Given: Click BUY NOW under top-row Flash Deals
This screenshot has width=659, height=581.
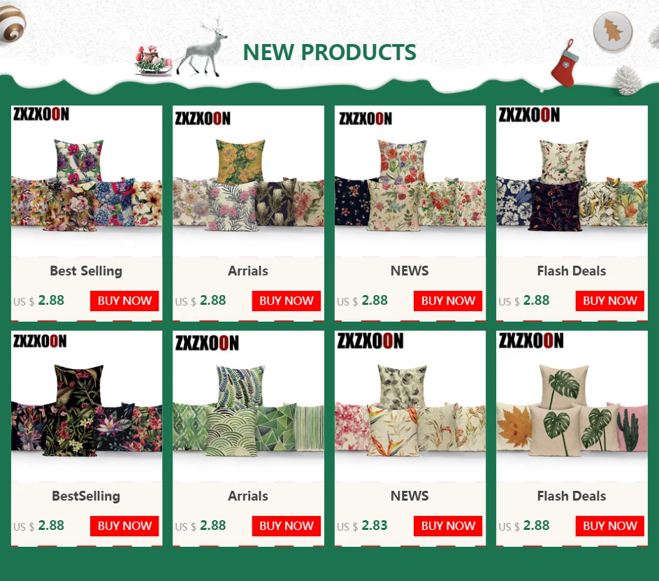Looking at the screenshot, I should click(610, 301).
